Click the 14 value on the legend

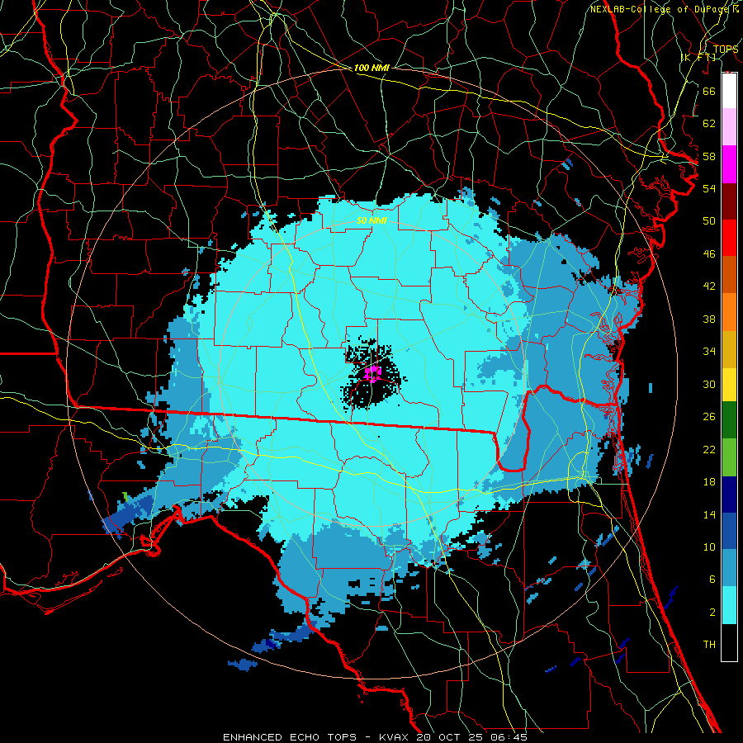[x=709, y=514]
